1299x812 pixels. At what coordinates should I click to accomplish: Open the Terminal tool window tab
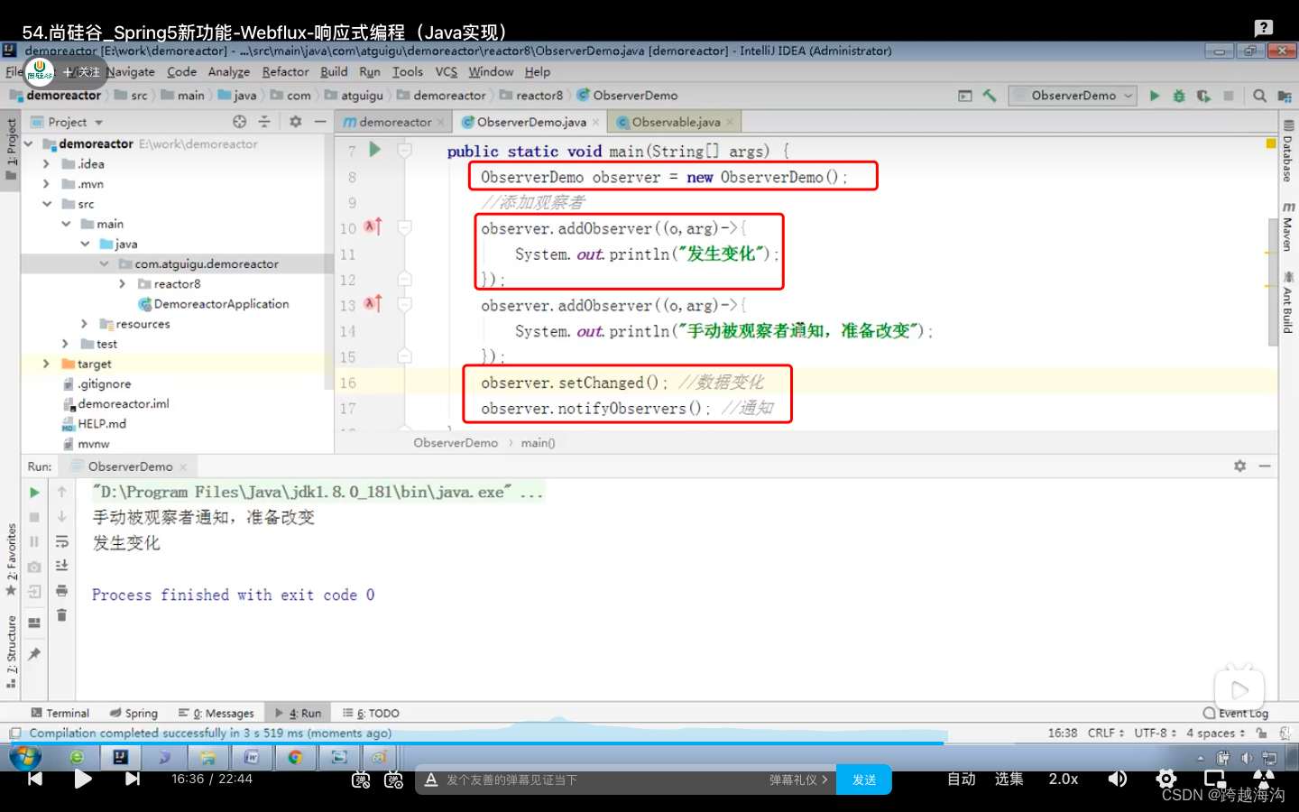point(60,713)
